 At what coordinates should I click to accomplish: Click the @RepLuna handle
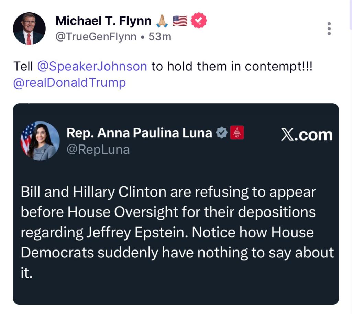click(x=98, y=150)
